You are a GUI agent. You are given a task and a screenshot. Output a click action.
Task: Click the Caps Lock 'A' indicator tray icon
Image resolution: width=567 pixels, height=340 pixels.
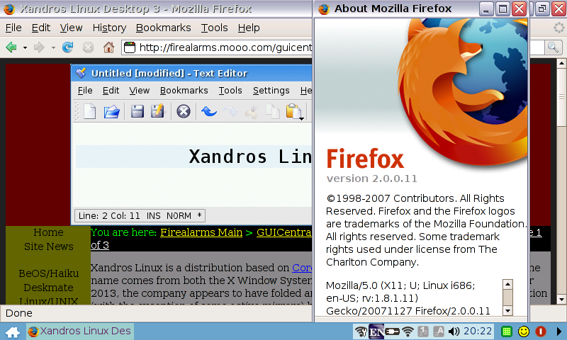(x=439, y=331)
